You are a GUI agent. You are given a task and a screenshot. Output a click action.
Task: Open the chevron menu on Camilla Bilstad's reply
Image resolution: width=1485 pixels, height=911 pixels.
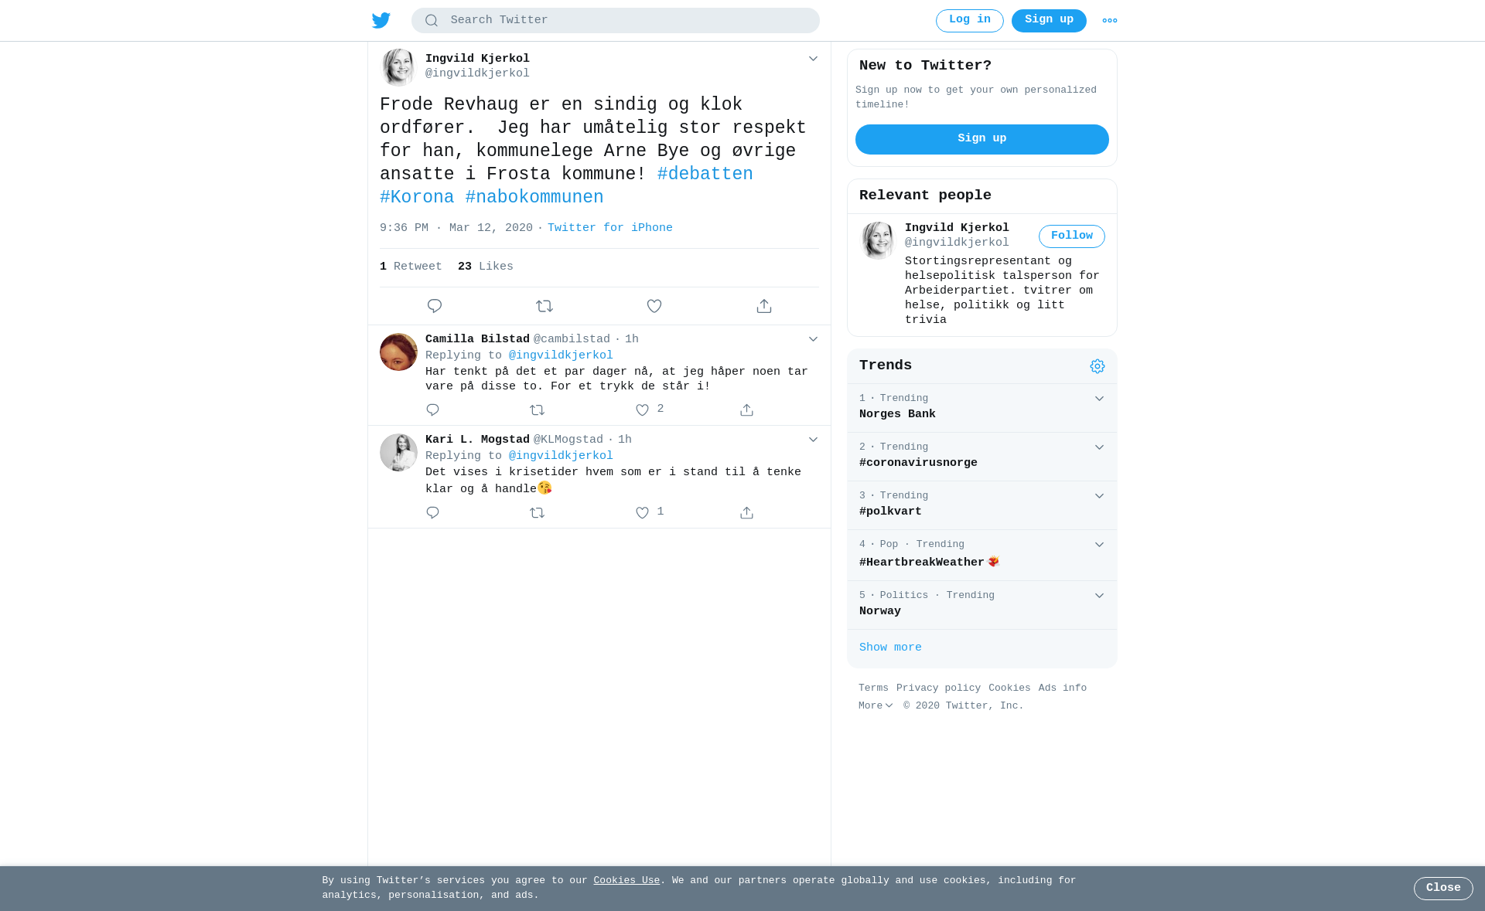tap(813, 339)
